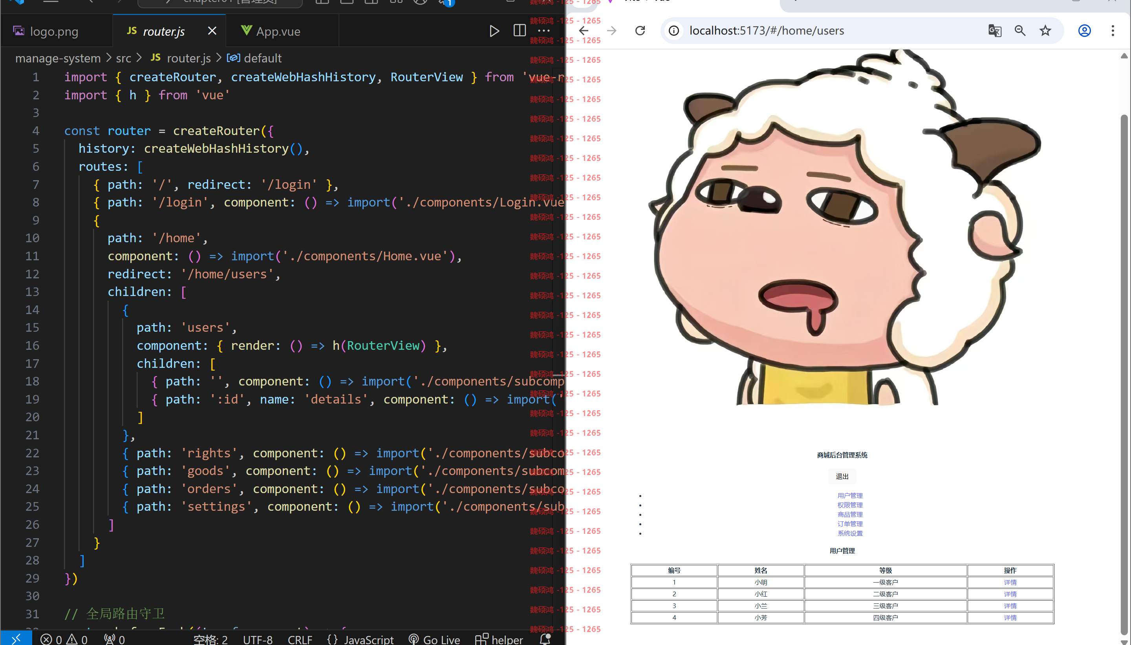The image size is (1131, 645).
Task: Open the browser zoom control
Action: (1020, 31)
